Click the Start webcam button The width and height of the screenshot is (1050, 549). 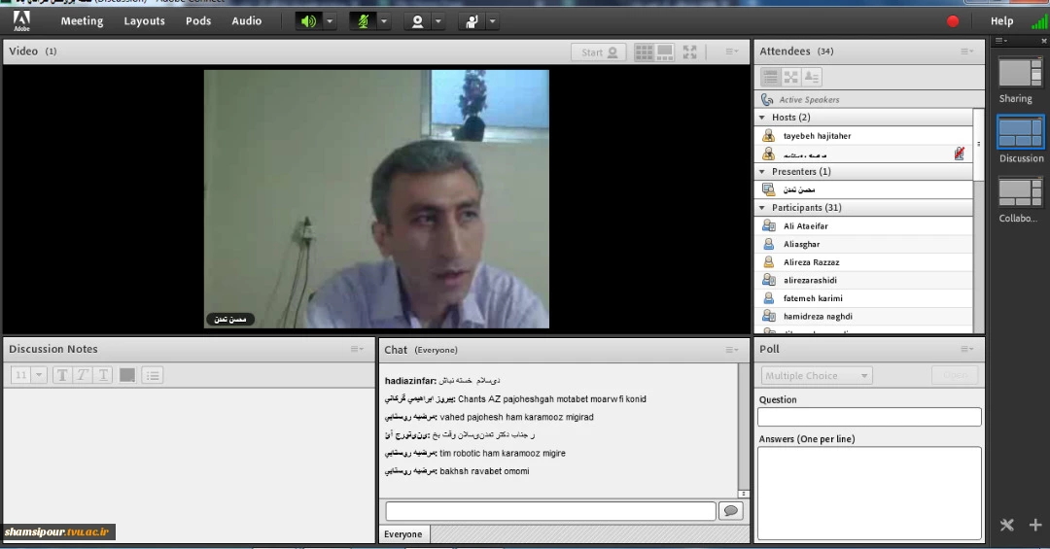point(599,52)
